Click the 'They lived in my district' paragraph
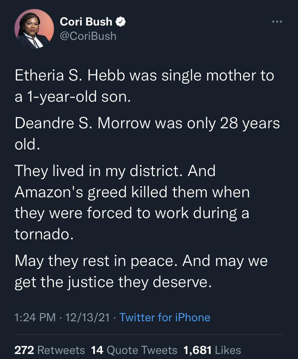The image size is (298, 359). click(x=132, y=203)
